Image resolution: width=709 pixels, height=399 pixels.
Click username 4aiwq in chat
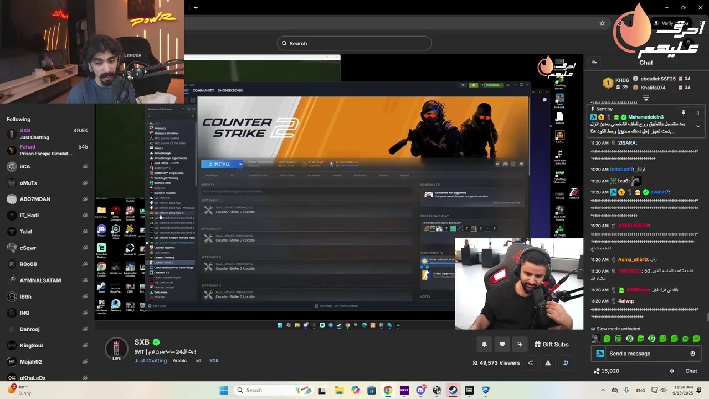point(625,301)
